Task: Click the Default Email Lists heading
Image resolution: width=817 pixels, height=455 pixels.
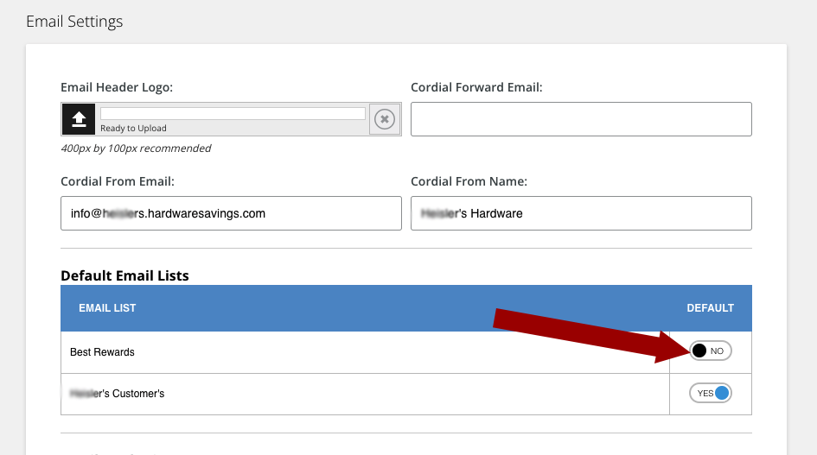Action: click(x=124, y=275)
